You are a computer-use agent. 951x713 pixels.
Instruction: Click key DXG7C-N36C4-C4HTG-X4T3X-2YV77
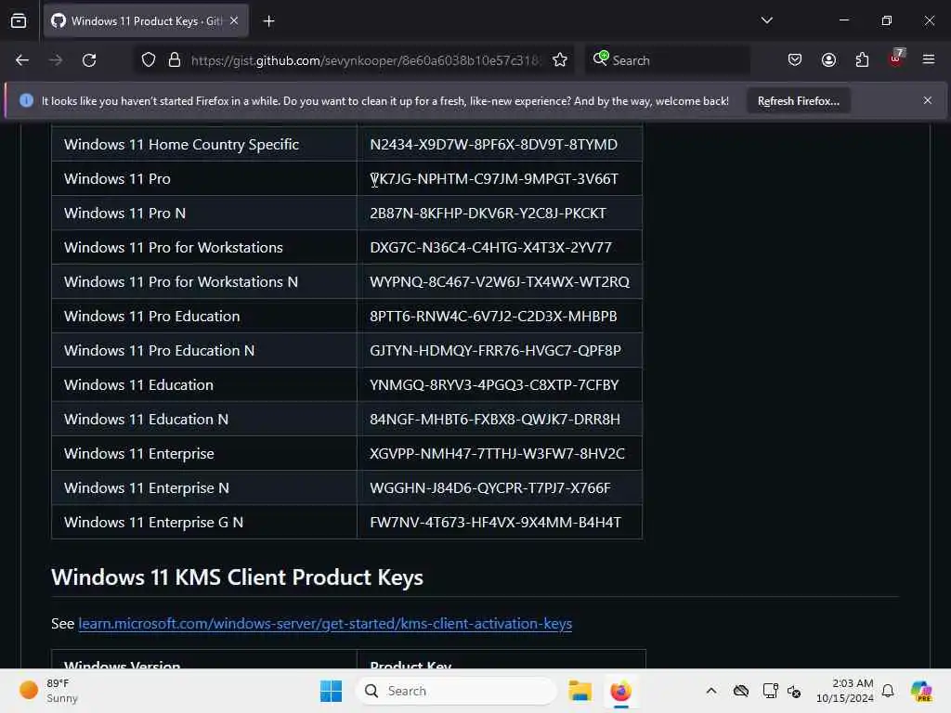[490, 247]
